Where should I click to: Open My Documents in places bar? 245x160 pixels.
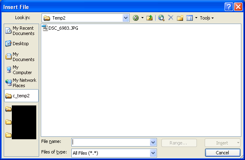pos(20,57)
